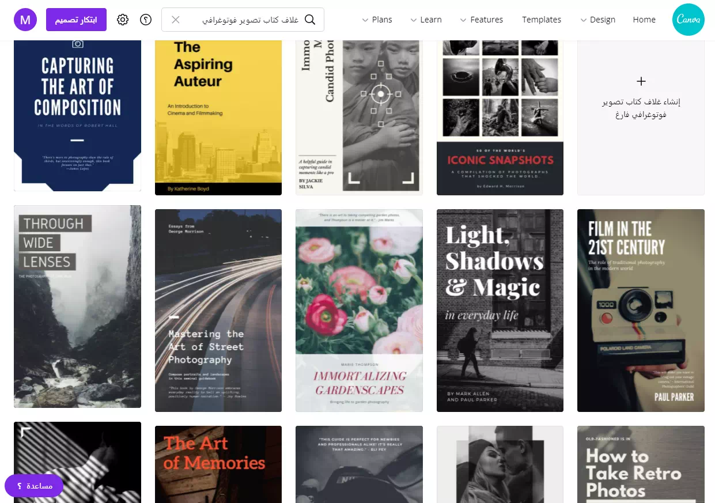
Task: Choose the Iconic Snapshots template
Action: click(500, 118)
